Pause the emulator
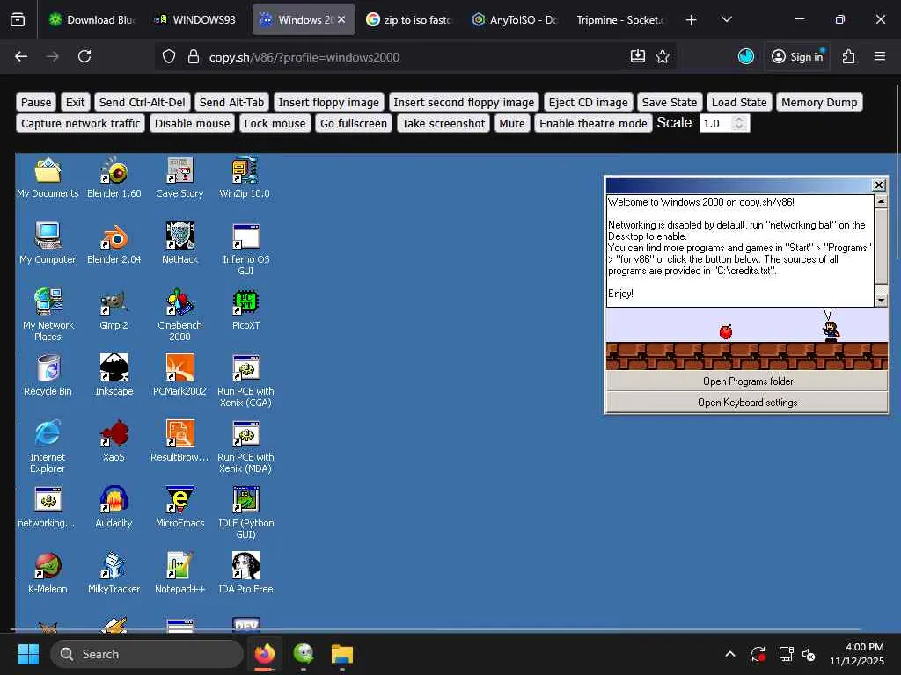901x675 pixels. [36, 102]
